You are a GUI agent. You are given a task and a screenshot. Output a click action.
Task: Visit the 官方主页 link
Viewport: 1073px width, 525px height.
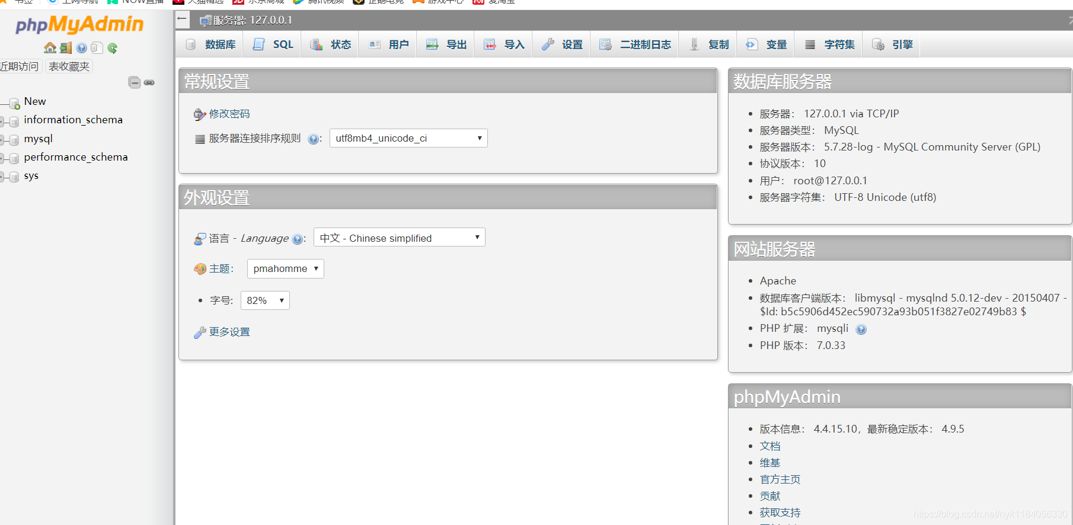click(x=780, y=479)
